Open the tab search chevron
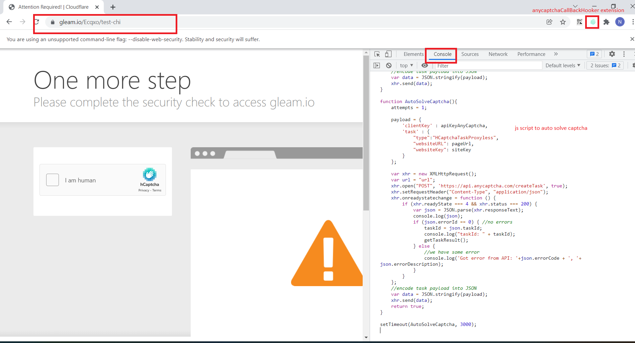635x343 pixels. pyautogui.click(x=575, y=6)
